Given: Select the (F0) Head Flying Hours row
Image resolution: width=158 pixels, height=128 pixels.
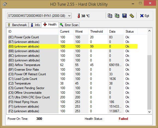Looking at the screenshot, I should click(73, 102).
